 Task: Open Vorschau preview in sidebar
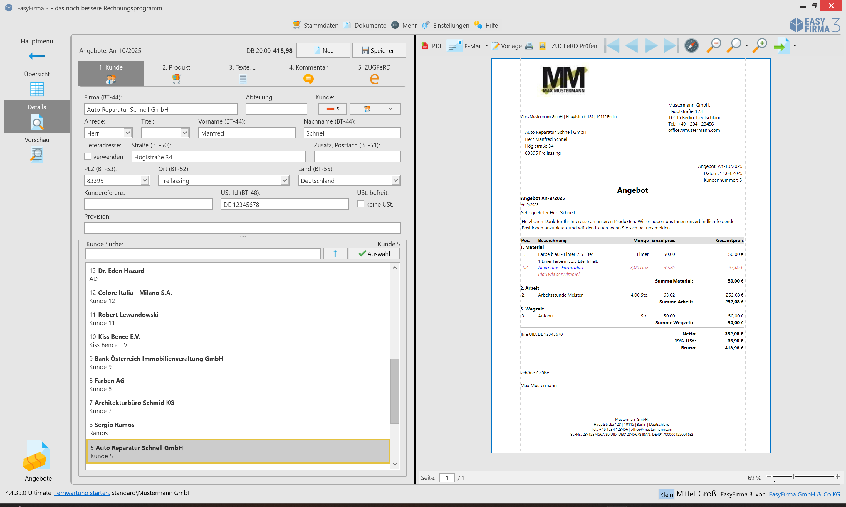(37, 155)
